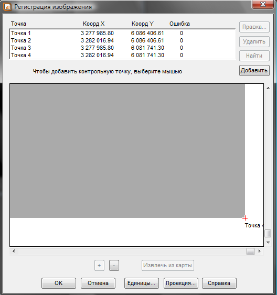Click the Точка column header
277x295 pixels.
[x=18, y=24]
